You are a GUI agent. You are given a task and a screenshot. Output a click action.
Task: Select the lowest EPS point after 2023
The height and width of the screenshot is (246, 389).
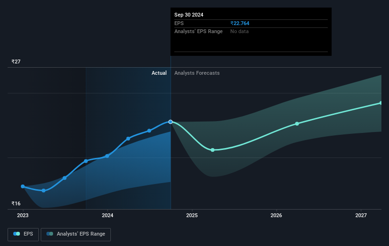point(44,191)
